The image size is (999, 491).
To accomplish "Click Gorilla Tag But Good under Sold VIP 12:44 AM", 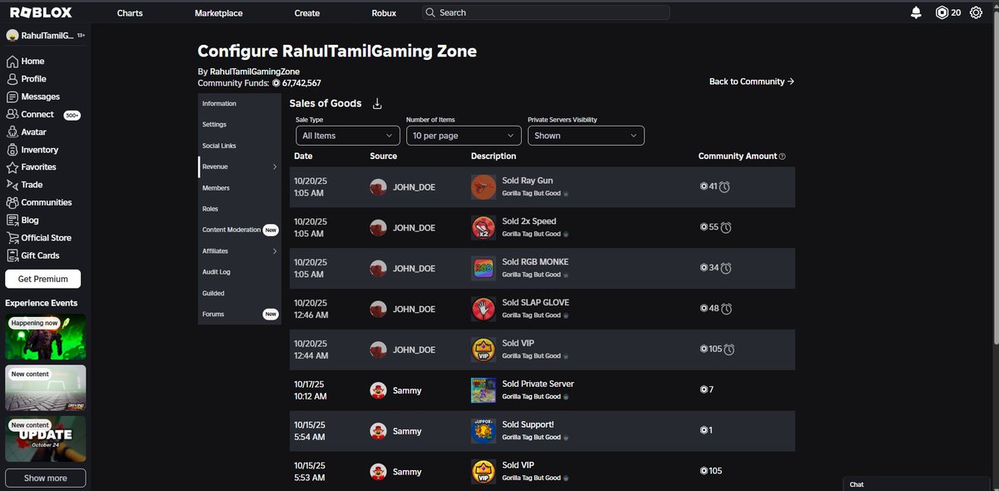I will tap(531, 356).
